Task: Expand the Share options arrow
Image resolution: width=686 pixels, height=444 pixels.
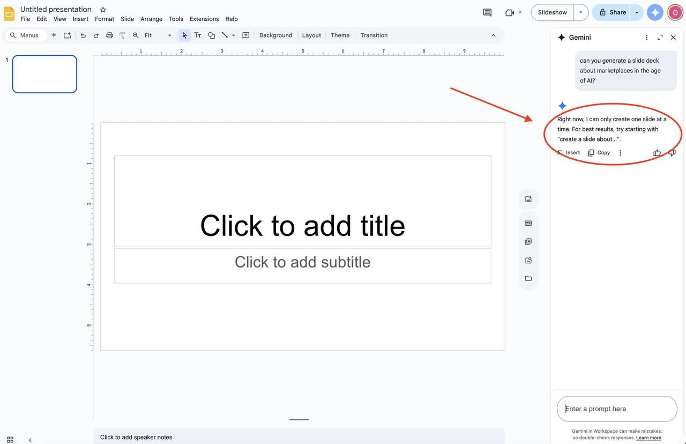Action: [637, 12]
